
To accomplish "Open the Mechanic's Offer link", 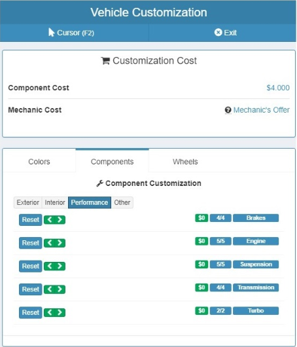I will click(262, 110).
